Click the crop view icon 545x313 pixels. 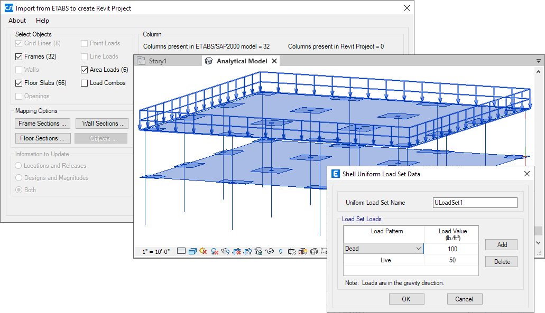[x=237, y=252]
